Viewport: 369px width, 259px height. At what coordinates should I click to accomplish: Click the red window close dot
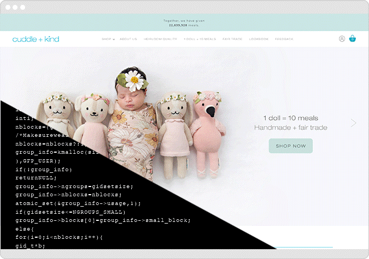point(8,8)
